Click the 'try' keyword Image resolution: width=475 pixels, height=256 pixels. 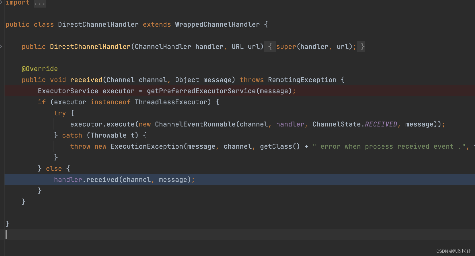coord(60,113)
